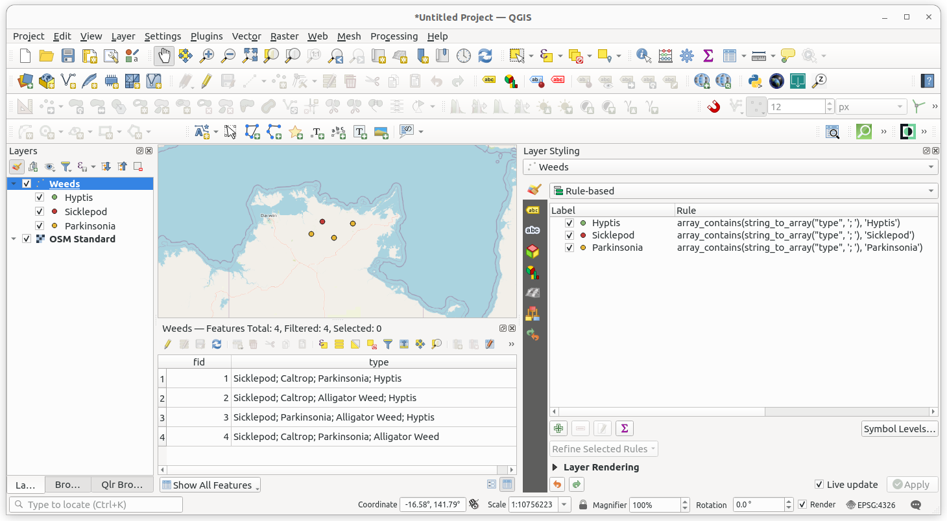Click the Zoom In magnifier tool
Screen dimensions: 947x521
point(206,56)
